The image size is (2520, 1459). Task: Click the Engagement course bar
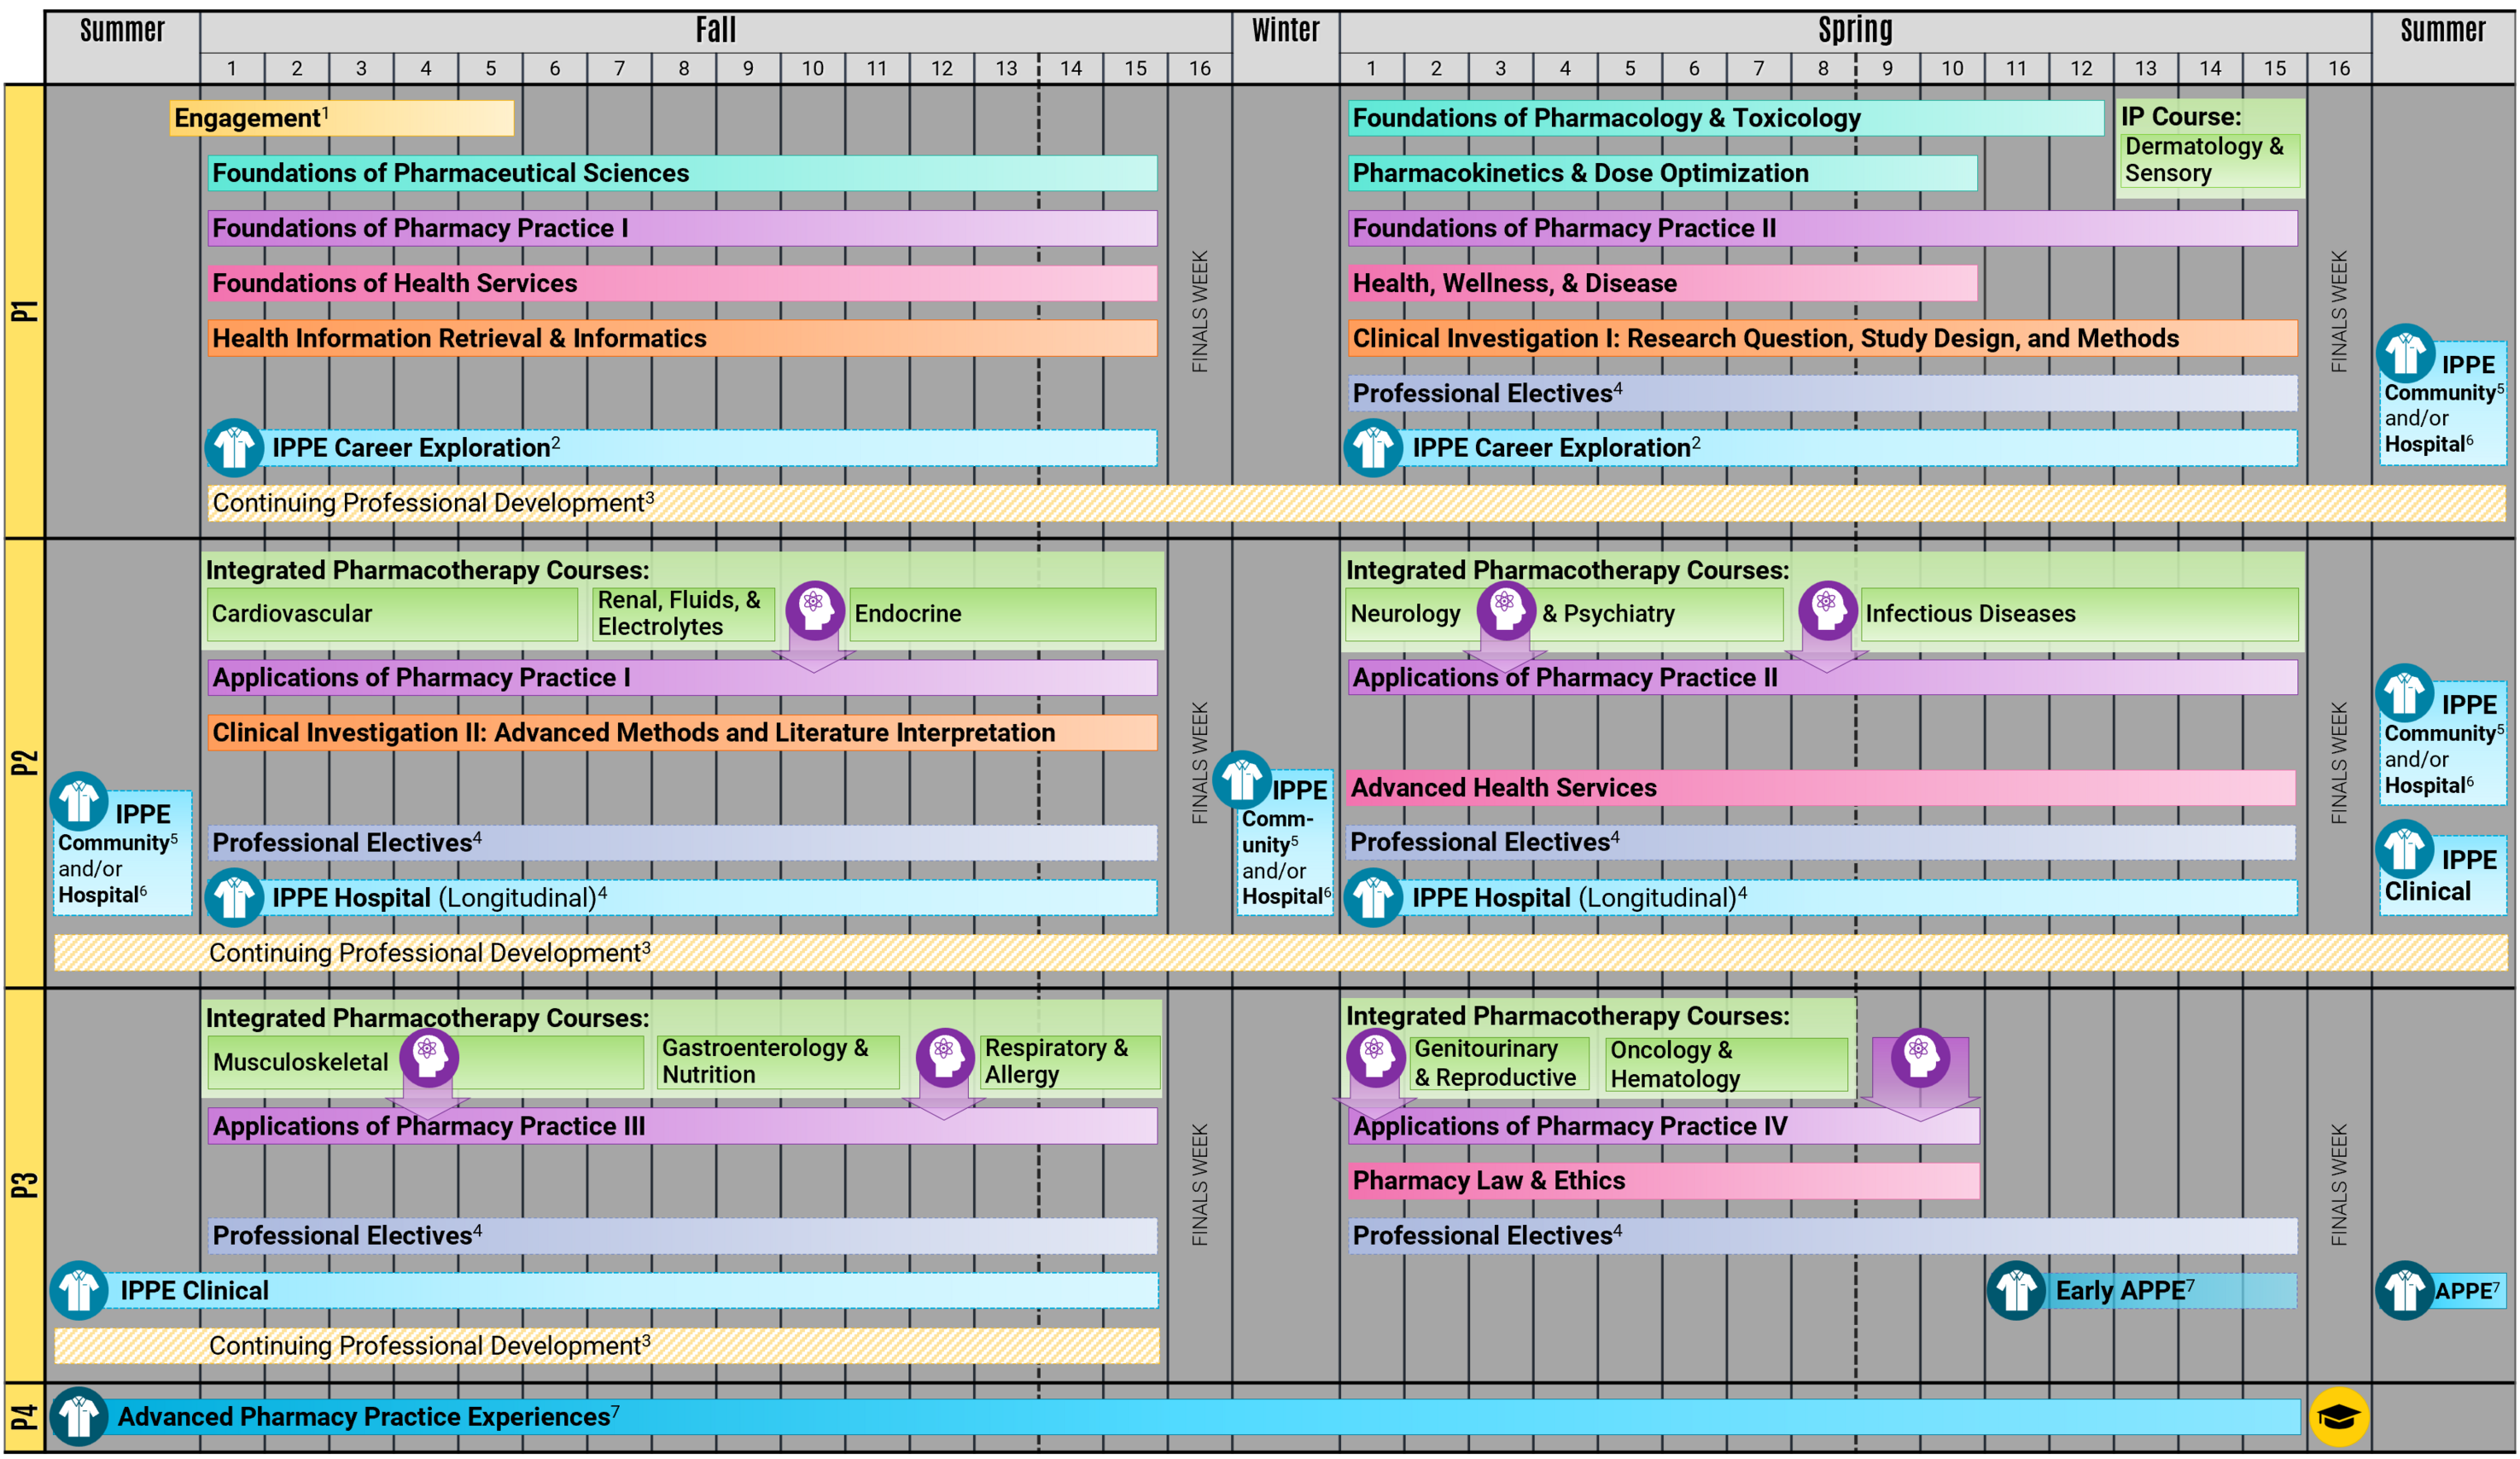coord(341,118)
